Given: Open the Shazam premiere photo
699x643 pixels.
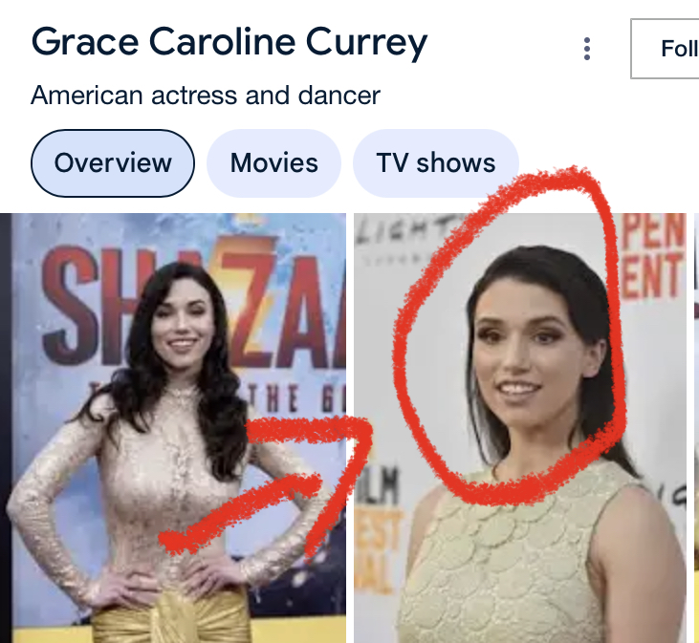Looking at the screenshot, I should [x=173, y=427].
